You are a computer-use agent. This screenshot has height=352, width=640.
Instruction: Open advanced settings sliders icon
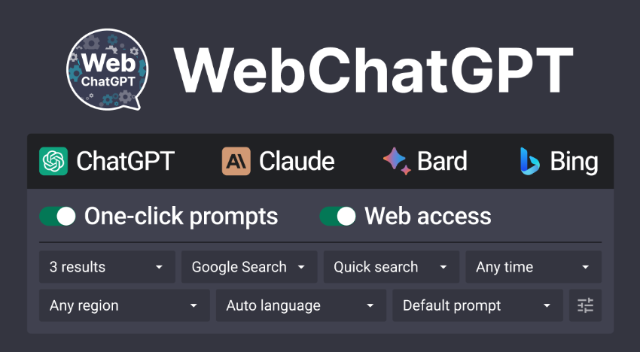[585, 305]
